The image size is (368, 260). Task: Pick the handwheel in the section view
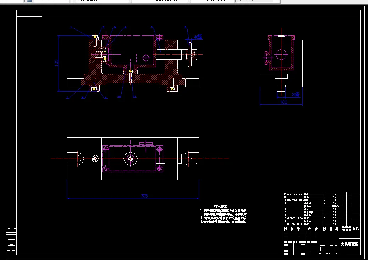190,54
